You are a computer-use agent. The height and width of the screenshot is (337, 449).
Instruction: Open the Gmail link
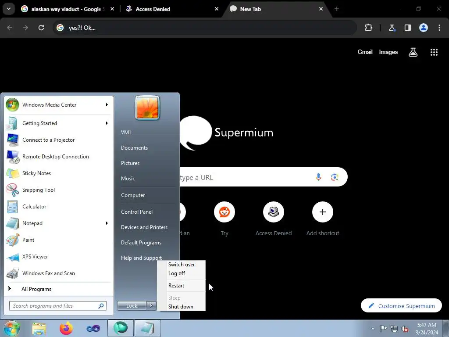[365, 52]
